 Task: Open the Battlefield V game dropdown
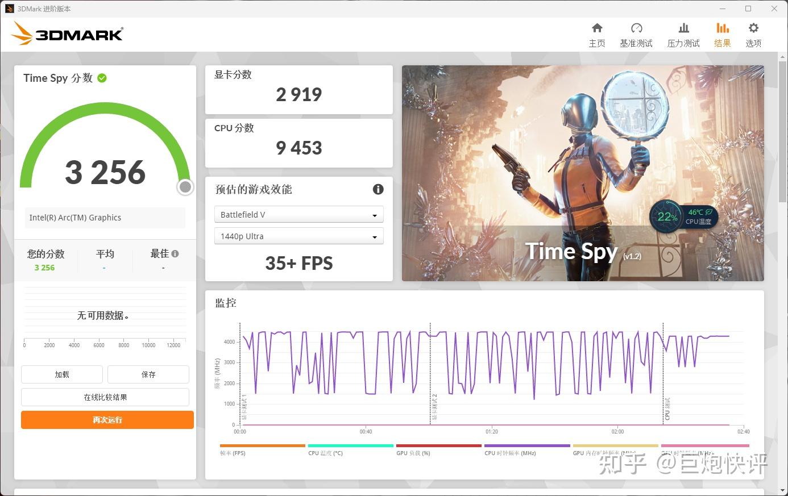pyautogui.click(x=299, y=214)
